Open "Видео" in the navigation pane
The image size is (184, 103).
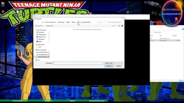tap(40, 41)
